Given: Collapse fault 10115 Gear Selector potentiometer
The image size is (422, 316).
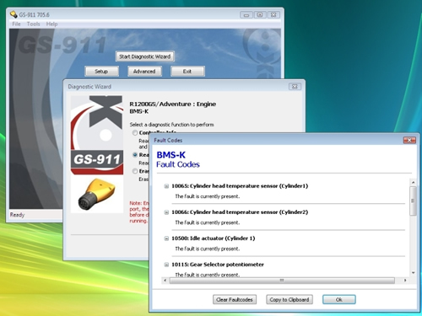Looking at the screenshot, I should 166,265.
